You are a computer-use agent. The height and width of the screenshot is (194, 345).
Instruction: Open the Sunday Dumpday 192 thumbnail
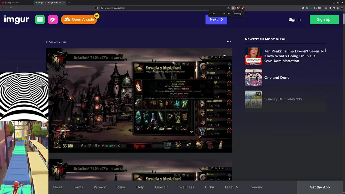pyautogui.click(x=254, y=99)
